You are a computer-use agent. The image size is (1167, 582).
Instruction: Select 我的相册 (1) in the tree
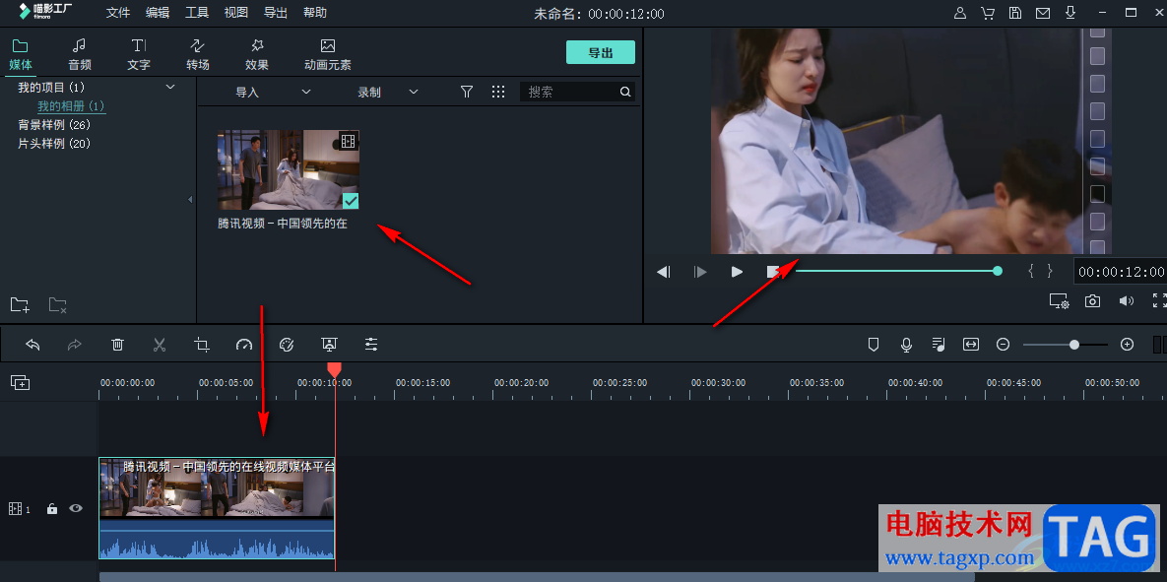(x=72, y=106)
